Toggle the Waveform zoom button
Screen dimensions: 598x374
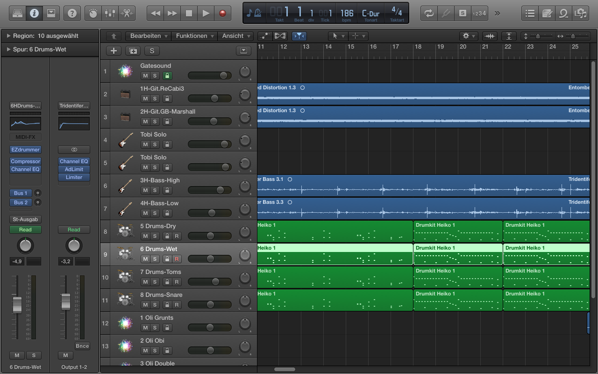tap(490, 36)
